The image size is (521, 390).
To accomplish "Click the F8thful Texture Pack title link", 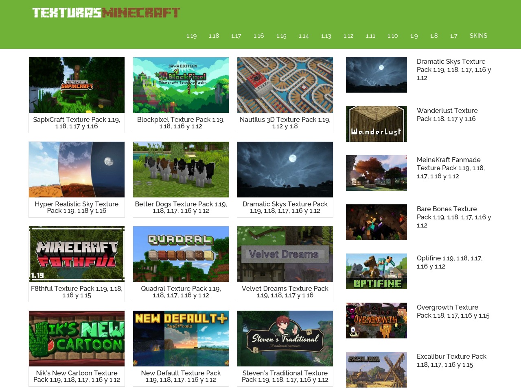I will point(77,292).
